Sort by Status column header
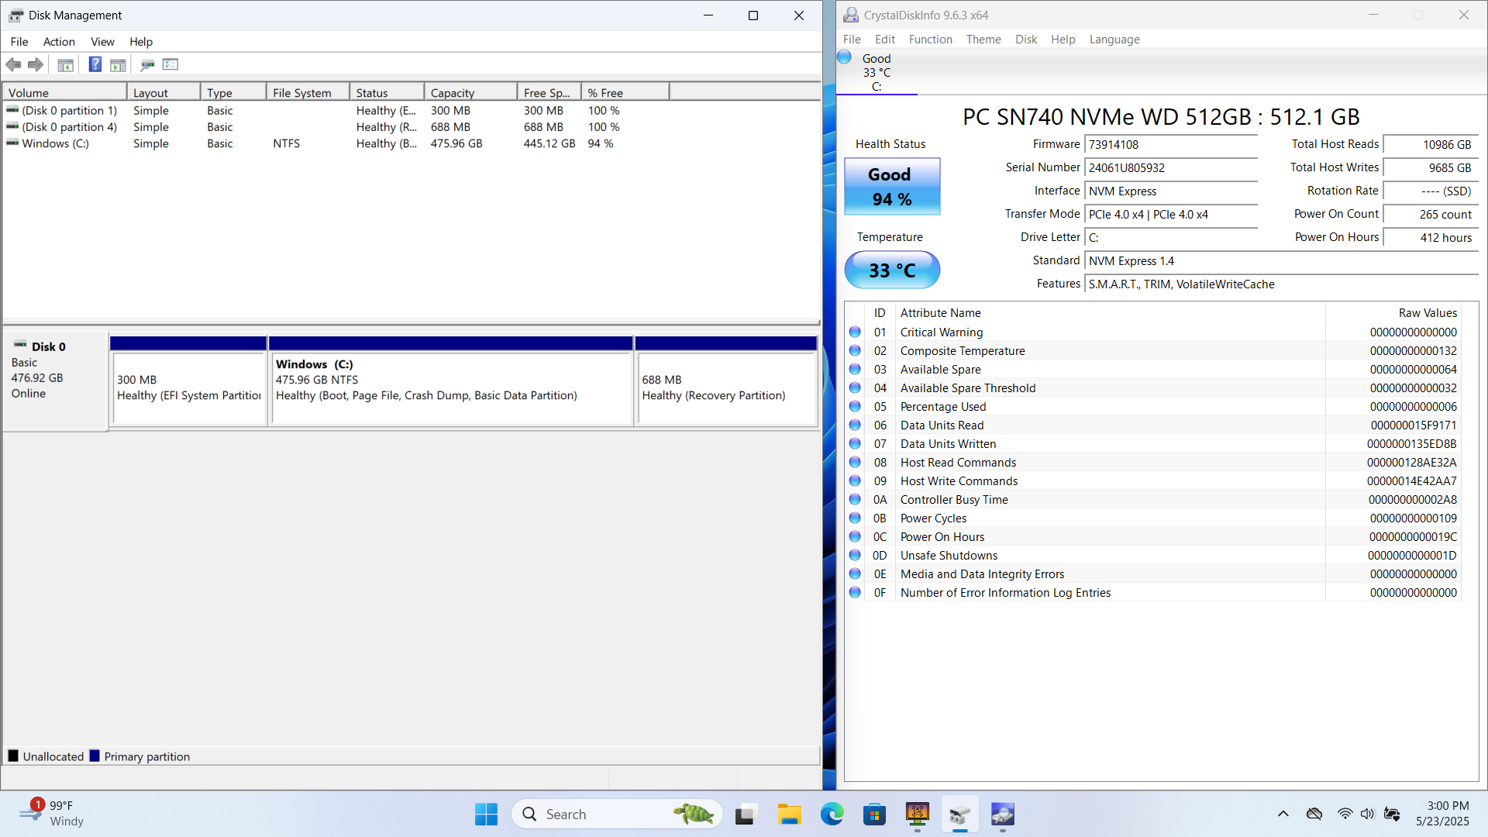Viewport: 1488px width, 837px height. click(387, 92)
